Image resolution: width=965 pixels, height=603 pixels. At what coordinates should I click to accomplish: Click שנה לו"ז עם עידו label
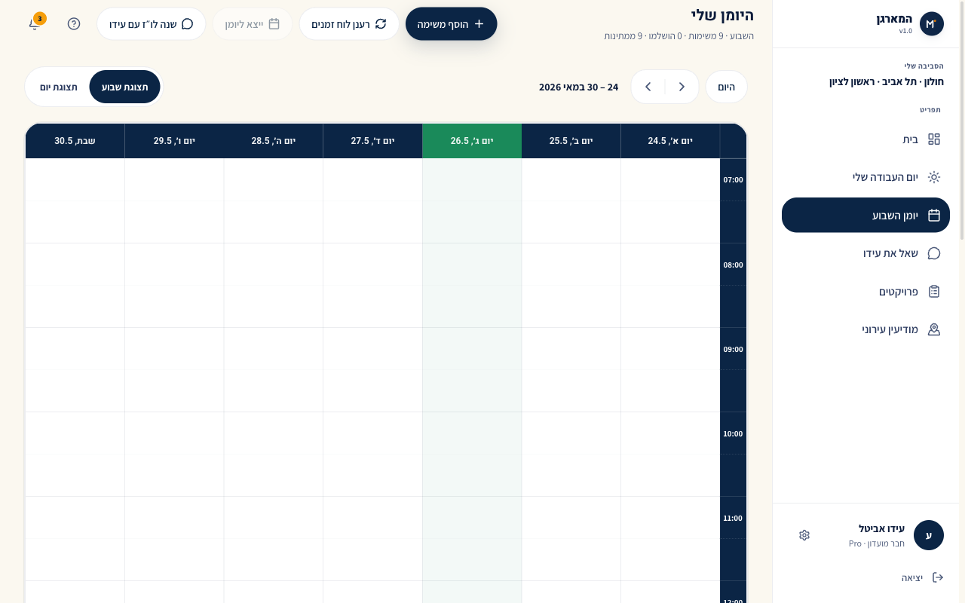[x=143, y=24]
